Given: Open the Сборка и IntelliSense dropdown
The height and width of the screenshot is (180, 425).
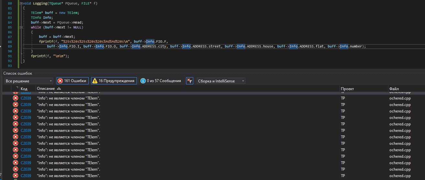Looking at the screenshot, I should point(221,81).
